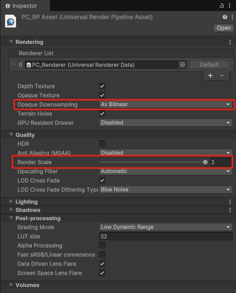Image resolution: width=236 pixels, height=293 pixels.
Task: Click the Universal Render Pipeline asset icon
Action: (x=11, y=21)
